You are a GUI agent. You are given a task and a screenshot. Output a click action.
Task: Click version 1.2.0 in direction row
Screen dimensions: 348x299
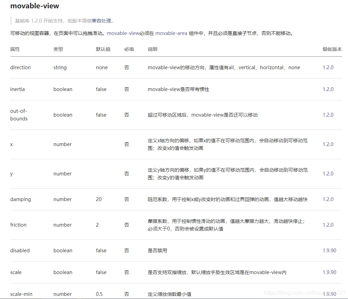pyautogui.click(x=328, y=67)
